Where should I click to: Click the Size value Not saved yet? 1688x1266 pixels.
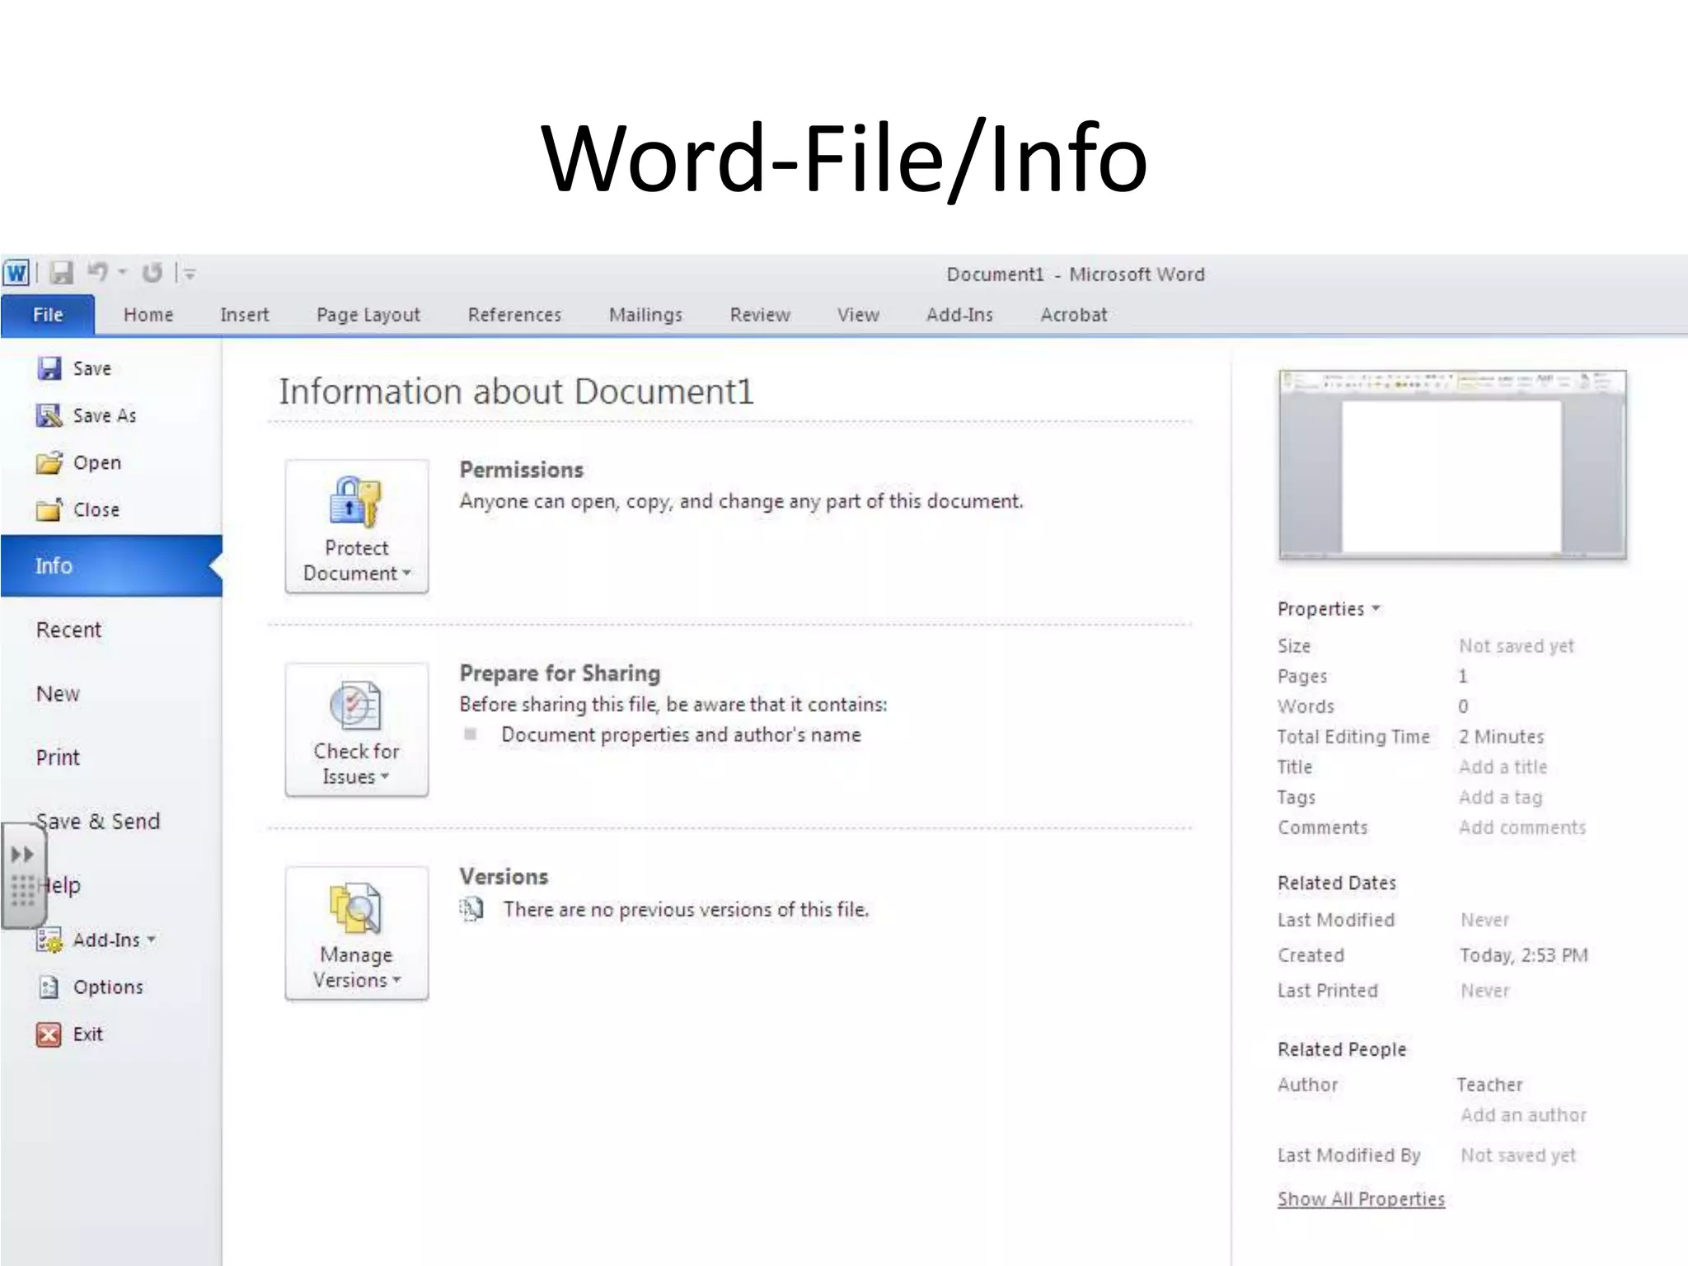click(x=1516, y=646)
